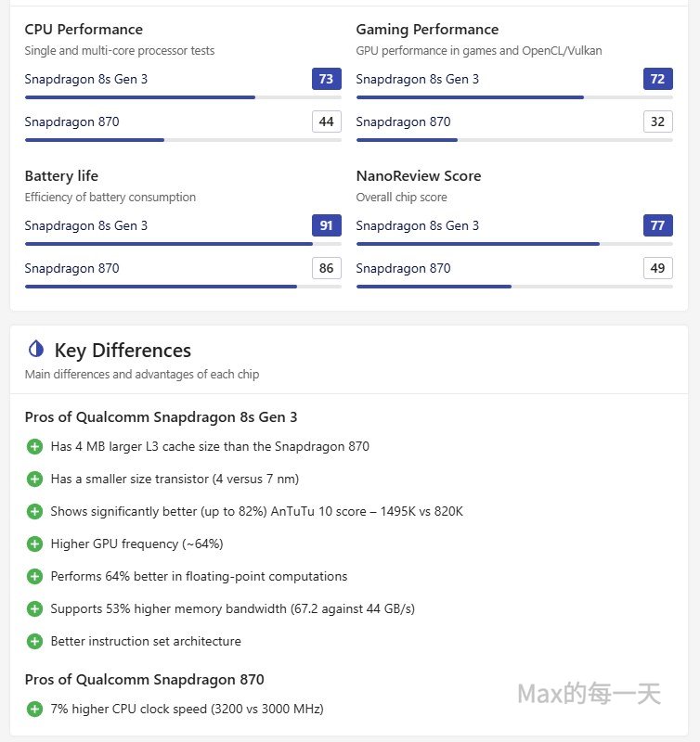
Task: Click the green plus icon beside smaller transistor size
Action: click(x=35, y=480)
